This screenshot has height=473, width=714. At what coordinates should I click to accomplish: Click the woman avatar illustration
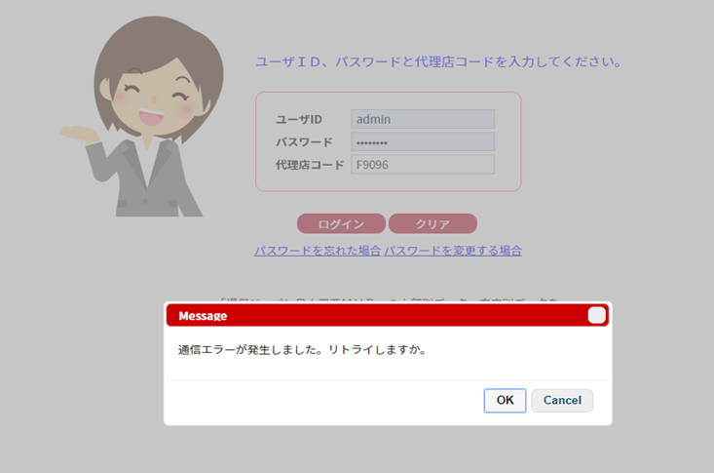click(x=147, y=117)
